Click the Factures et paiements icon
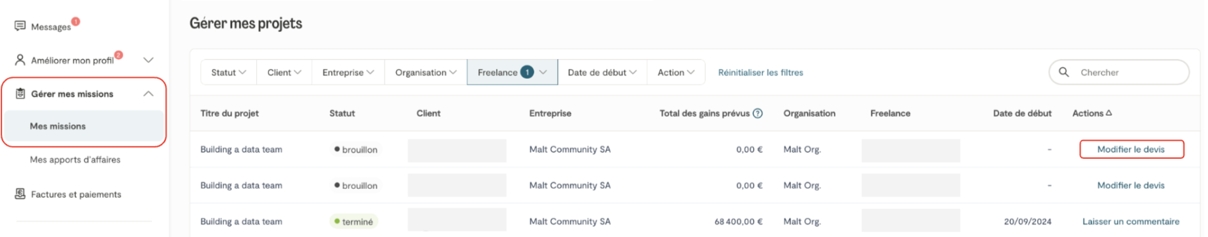 [x=20, y=194]
